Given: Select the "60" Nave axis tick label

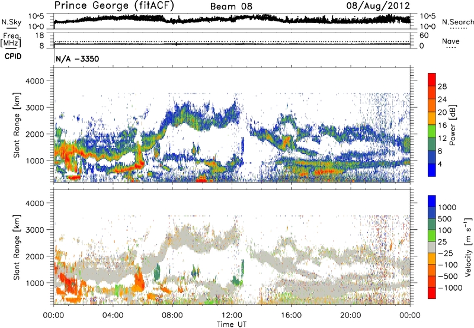Looking at the screenshot, I should (424, 36).
